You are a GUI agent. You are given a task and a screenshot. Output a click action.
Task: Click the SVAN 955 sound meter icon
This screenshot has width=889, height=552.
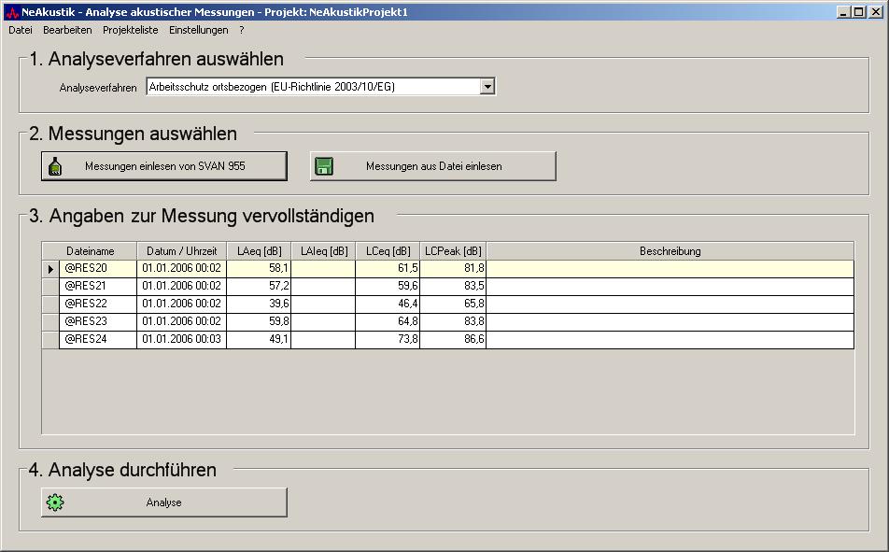[x=55, y=166]
